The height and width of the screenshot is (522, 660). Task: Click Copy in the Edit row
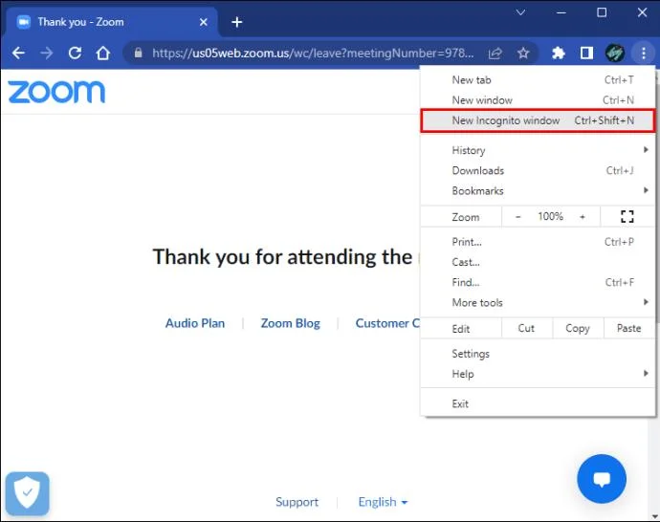tap(578, 328)
